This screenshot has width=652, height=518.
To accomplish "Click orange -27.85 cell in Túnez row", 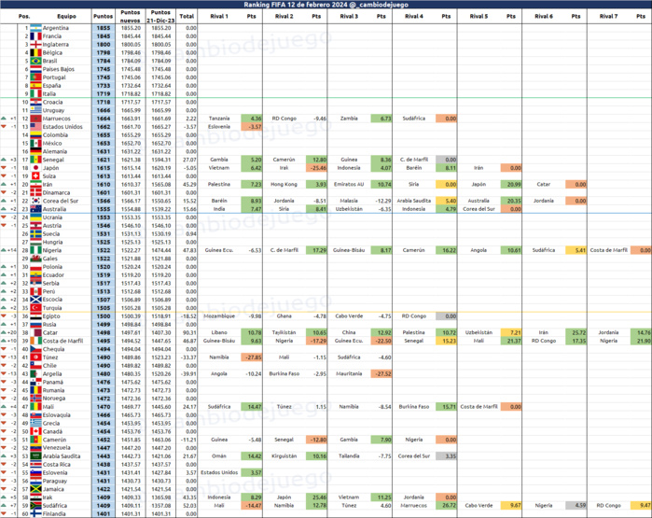I will pos(252,357).
